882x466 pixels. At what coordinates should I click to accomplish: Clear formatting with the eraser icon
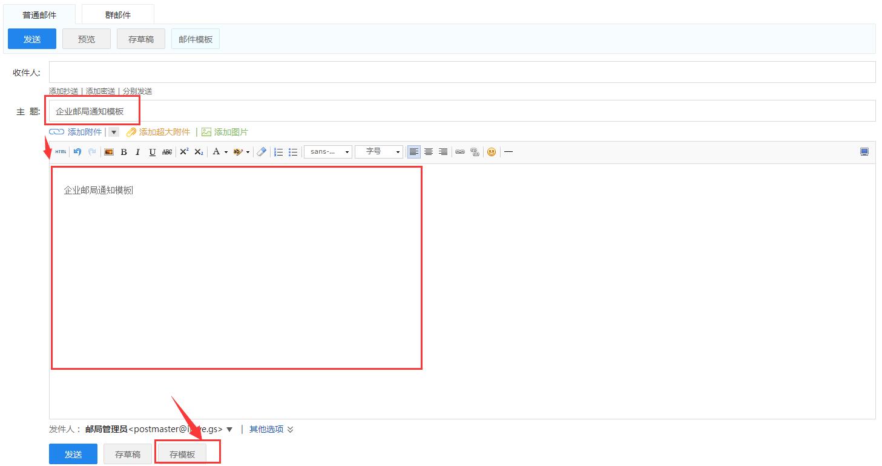click(262, 152)
